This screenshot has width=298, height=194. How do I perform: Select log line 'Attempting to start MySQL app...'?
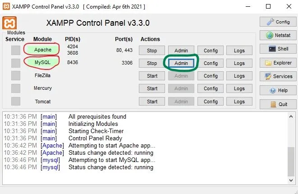[x=112, y=160]
